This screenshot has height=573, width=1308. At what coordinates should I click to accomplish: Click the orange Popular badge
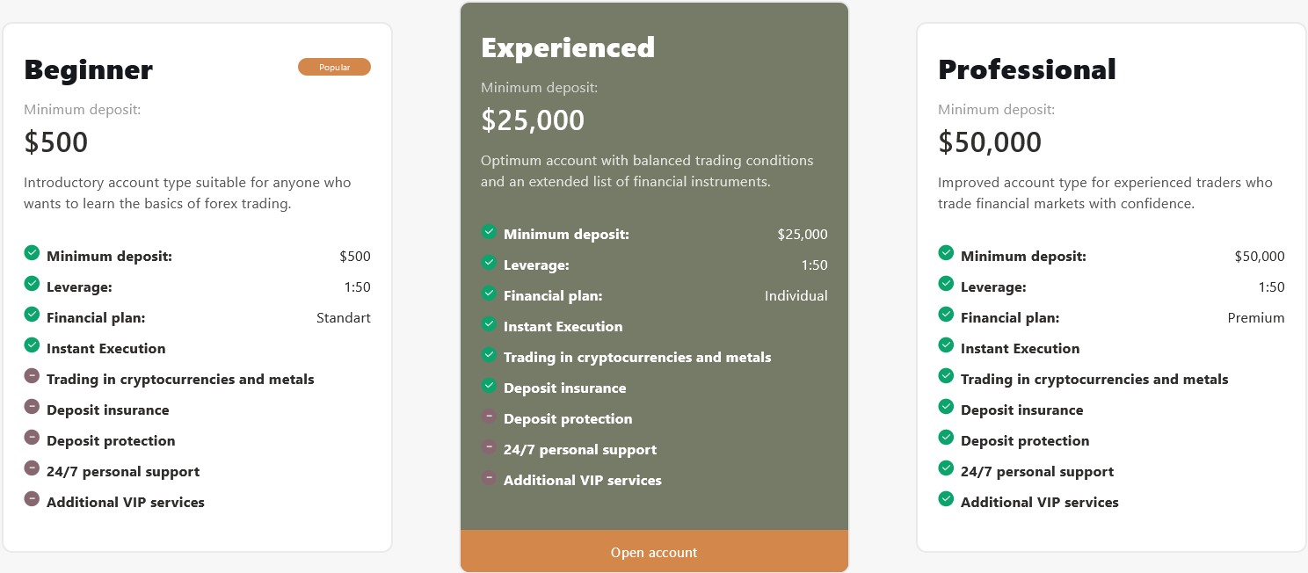point(334,67)
